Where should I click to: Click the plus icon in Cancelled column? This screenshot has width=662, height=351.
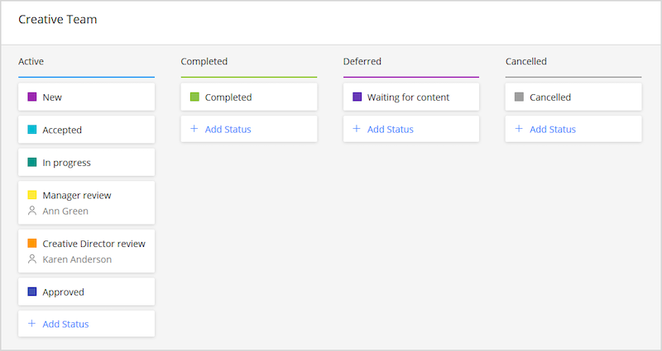tap(519, 129)
